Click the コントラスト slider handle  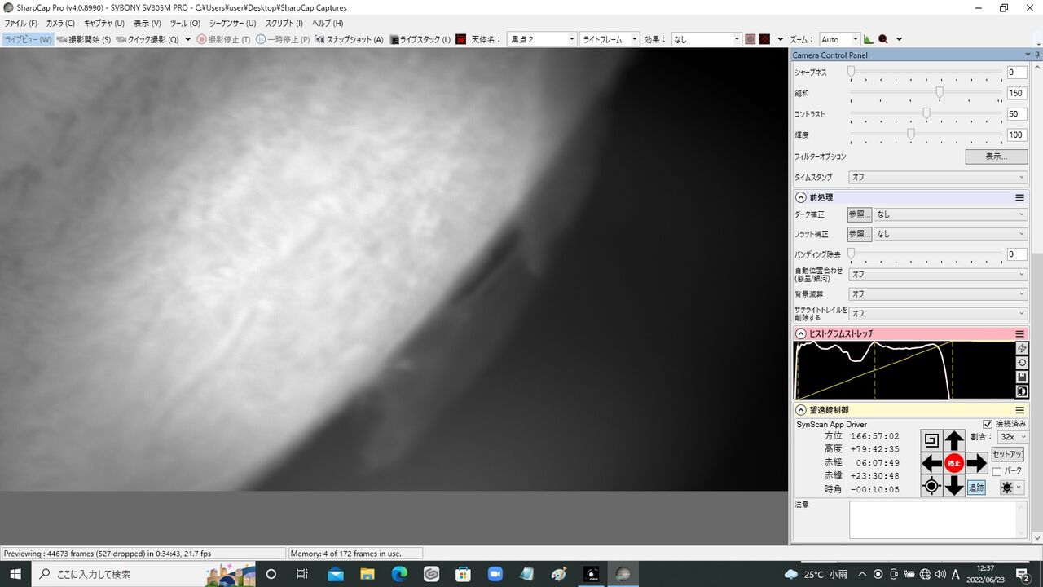coord(926,113)
